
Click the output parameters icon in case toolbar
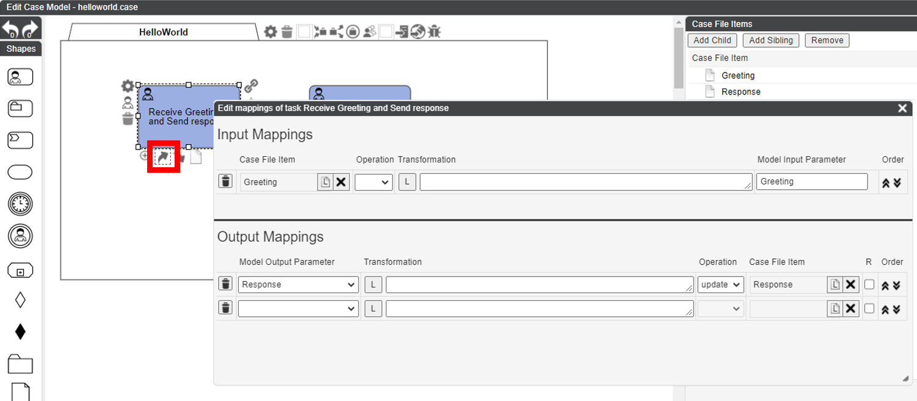point(336,32)
